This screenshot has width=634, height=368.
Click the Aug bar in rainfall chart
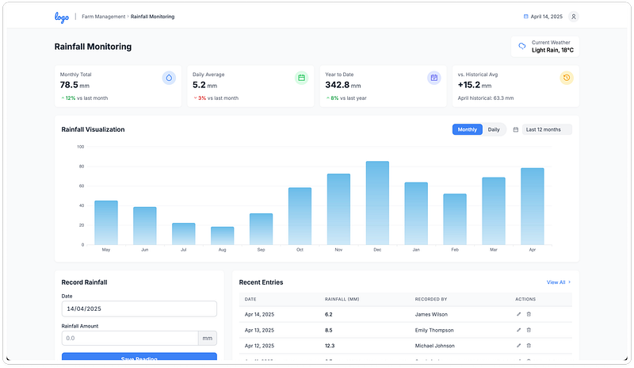(222, 236)
